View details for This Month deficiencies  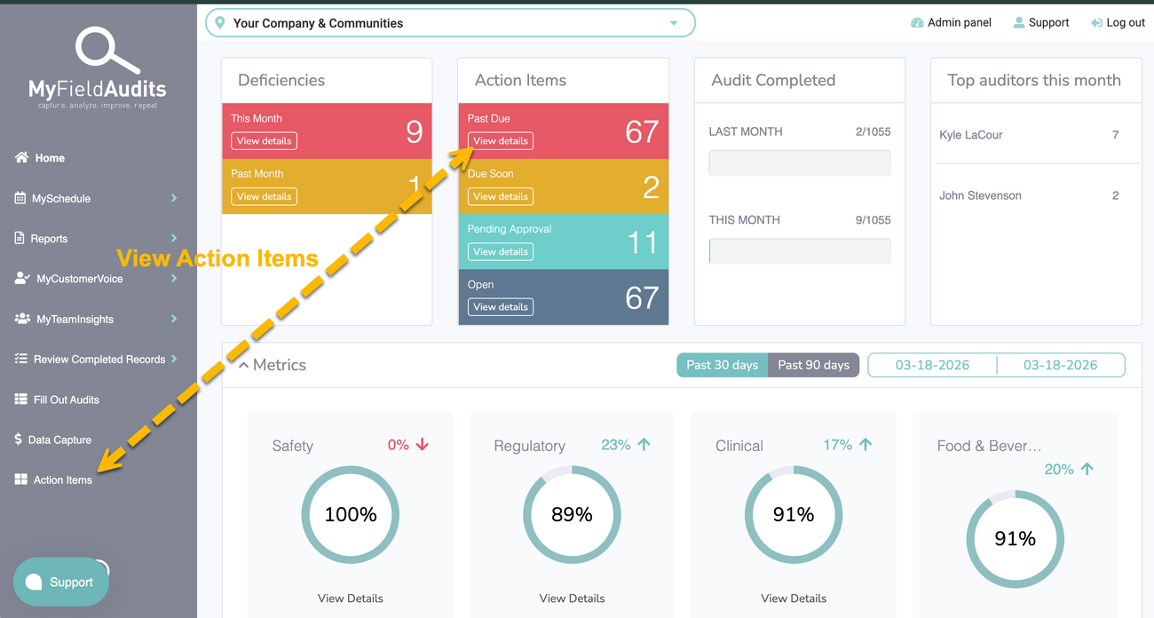click(264, 141)
